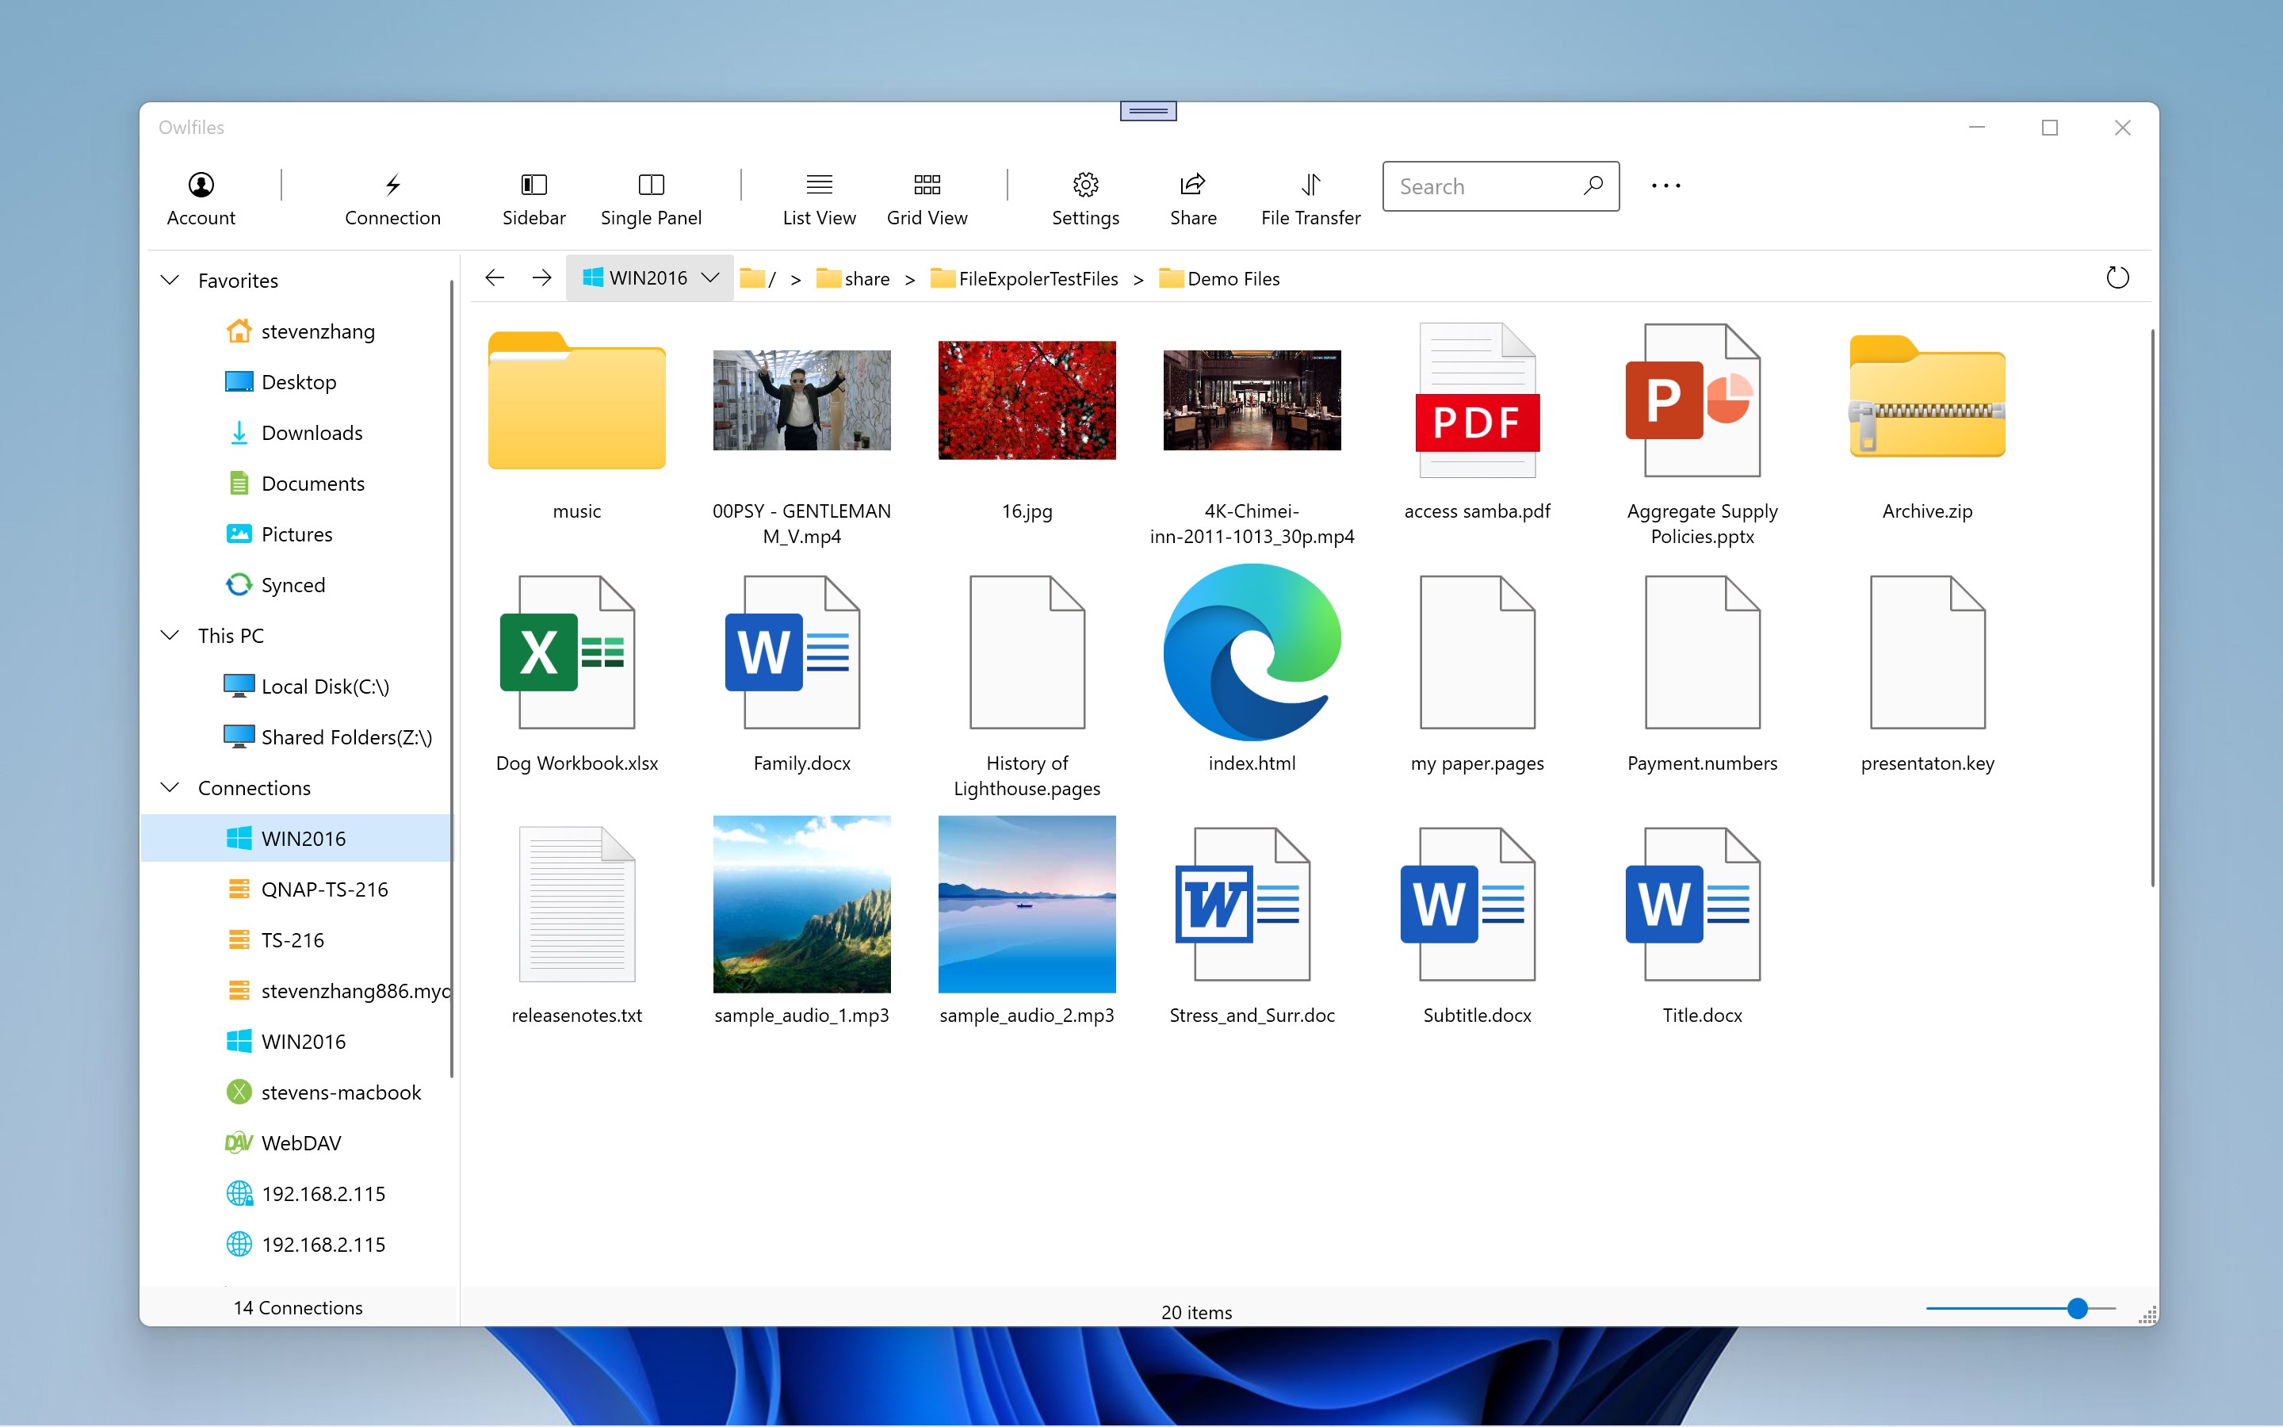Open the three-dots overflow menu
Screen dimensions: 2283x1427
pos(1666,186)
